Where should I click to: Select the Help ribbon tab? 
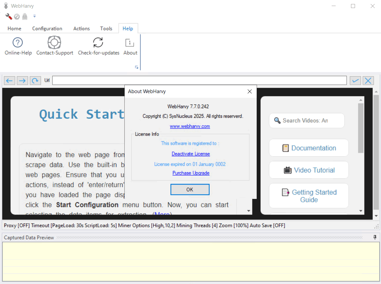point(128,28)
